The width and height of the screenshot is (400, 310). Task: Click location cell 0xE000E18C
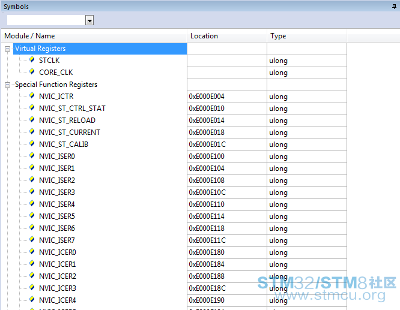click(x=227, y=288)
